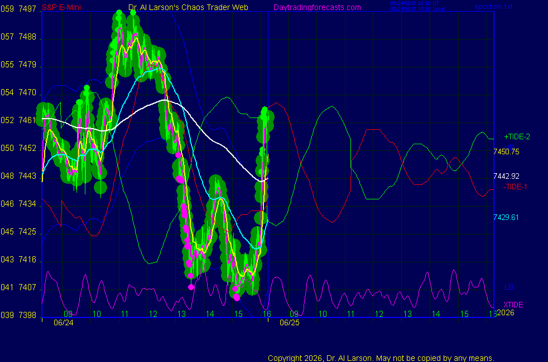Click the cyan '7429.61' value readout
Screen dimensions: 548x362
506,217
